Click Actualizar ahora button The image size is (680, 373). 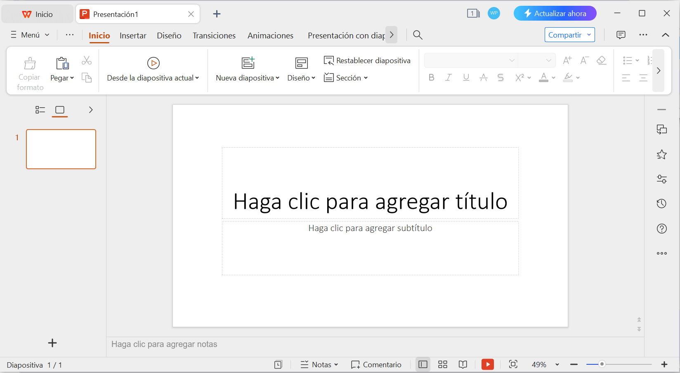(555, 14)
